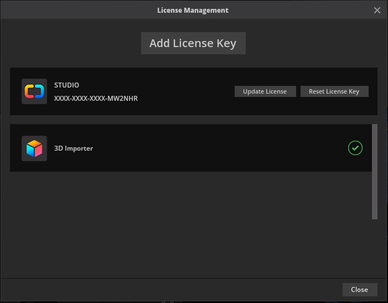388x303 pixels.
Task: Select the masked key XXXX-XXXX-XXXX-MW2NHR text
Action: 96,99
